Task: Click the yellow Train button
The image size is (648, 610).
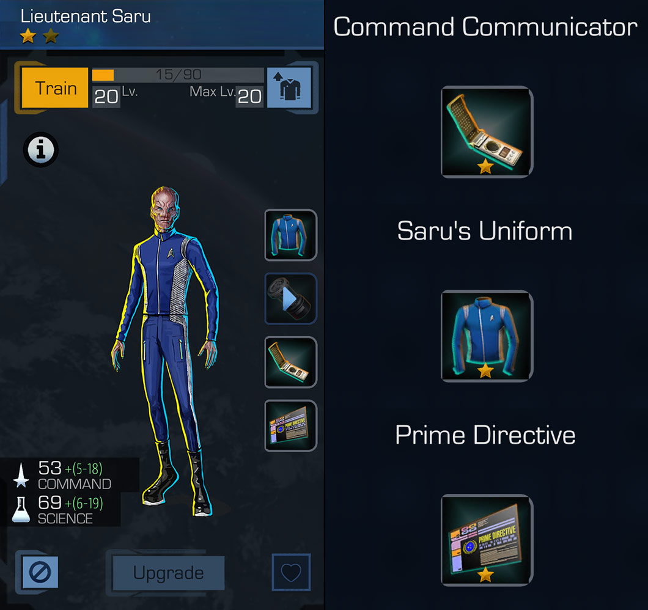Action: (55, 87)
